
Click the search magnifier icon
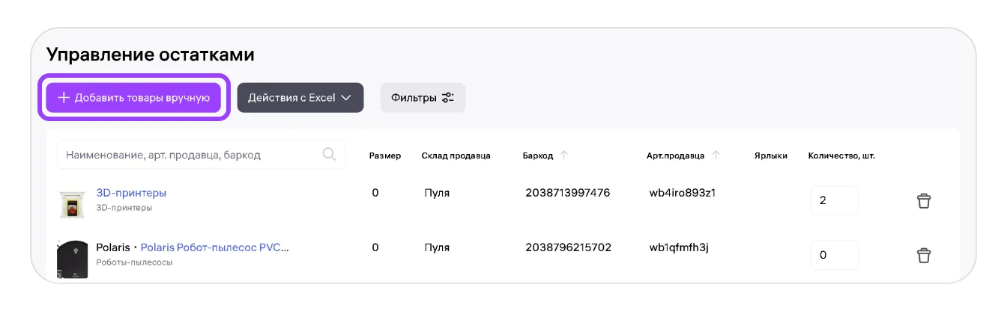[328, 155]
